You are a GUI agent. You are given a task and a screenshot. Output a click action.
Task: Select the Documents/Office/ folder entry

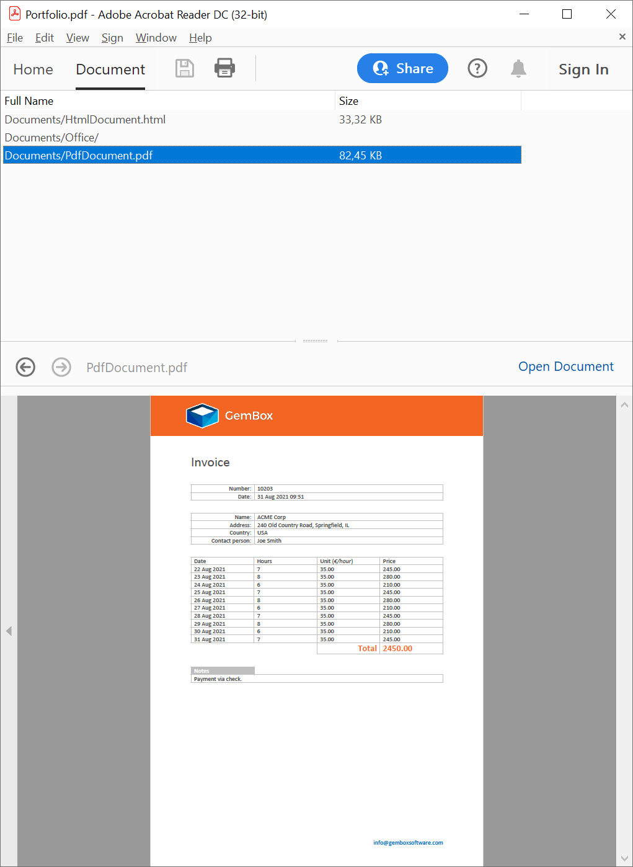52,138
